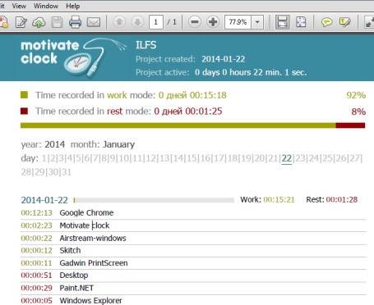Zoom out with the minus button
The height and width of the screenshot is (305, 374).
195,22
